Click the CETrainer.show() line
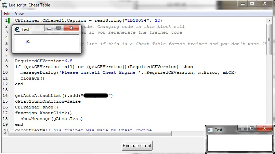 click(x=37, y=107)
